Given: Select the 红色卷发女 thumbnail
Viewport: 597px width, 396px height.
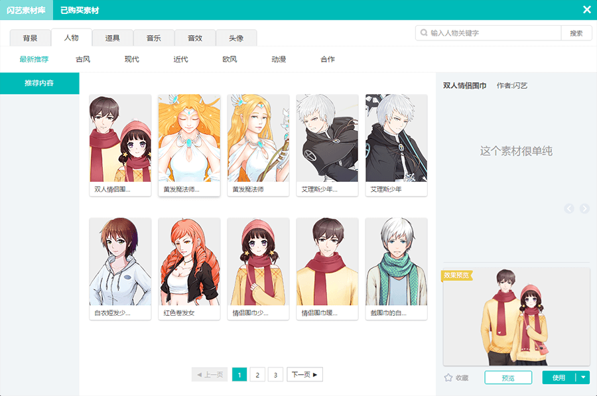Looking at the screenshot, I should pos(189,269).
